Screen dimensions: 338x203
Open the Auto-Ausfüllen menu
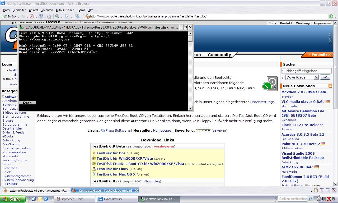[65, 10]
